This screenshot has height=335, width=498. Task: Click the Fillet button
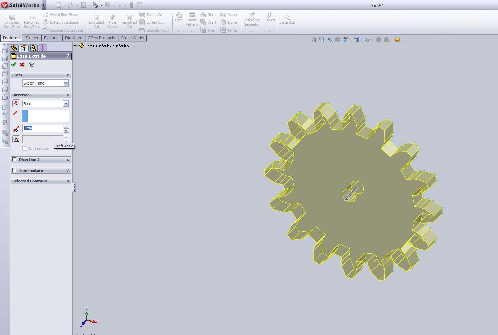pos(179,17)
